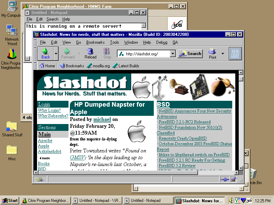
Task: Select Network Neighborhood desktop icon
Action: [x=12, y=35]
